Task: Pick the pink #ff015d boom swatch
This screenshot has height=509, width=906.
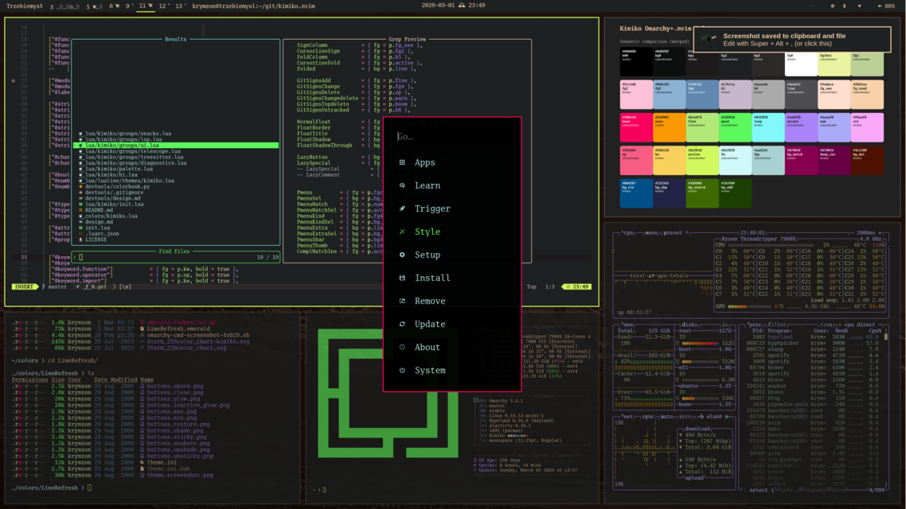Action: point(635,127)
